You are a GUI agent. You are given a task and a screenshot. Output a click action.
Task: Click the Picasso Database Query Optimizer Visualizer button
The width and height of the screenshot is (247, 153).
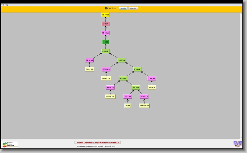click(98, 143)
